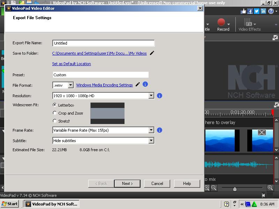Open Windows Media Encoding Settings link
The image size is (279, 209).
pos(104,85)
